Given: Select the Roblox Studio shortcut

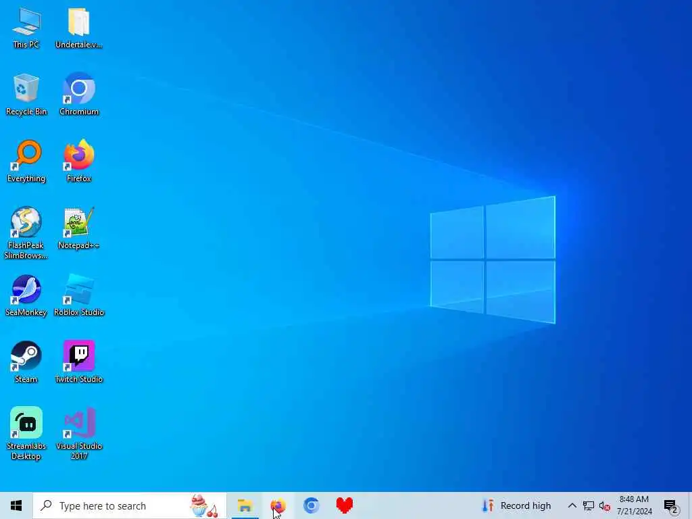Looking at the screenshot, I should click(x=78, y=296).
